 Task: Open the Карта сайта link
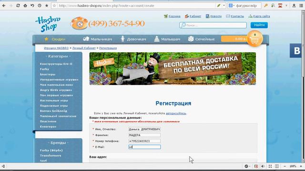pyautogui.click(x=262, y=16)
